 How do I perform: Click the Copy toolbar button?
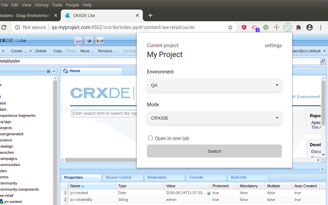(57, 51)
